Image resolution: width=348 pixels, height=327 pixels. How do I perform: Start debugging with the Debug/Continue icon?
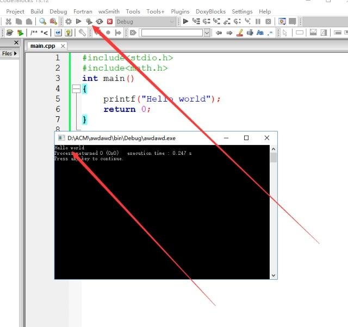point(186,22)
